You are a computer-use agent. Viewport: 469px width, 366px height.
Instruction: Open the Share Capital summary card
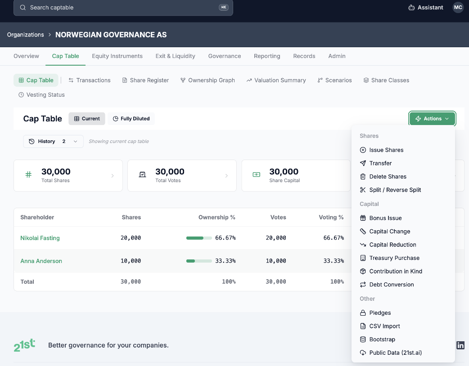click(x=296, y=176)
